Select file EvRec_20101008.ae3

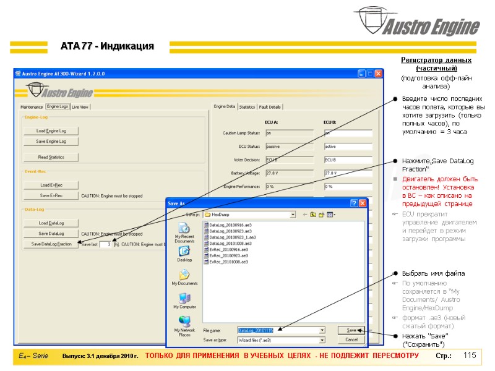click(x=226, y=262)
